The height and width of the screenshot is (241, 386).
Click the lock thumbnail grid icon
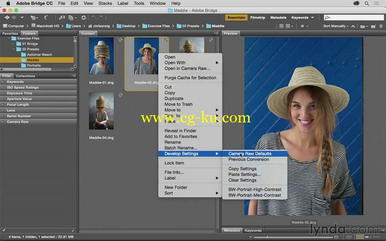click(348, 237)
